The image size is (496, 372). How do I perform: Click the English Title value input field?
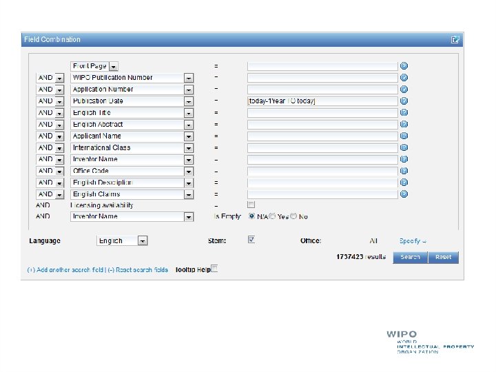pos(322,113)
